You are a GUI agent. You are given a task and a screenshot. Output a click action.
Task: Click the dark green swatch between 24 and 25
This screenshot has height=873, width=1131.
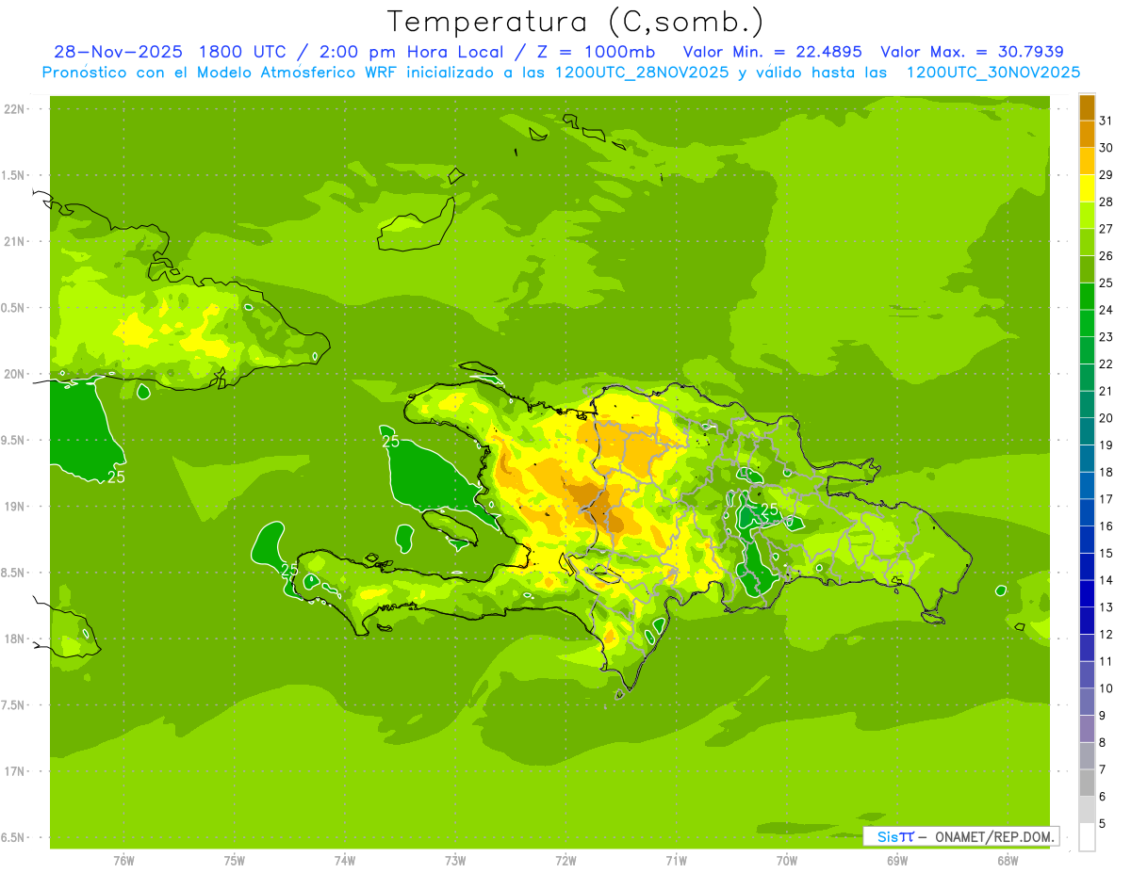(1087, 296)
